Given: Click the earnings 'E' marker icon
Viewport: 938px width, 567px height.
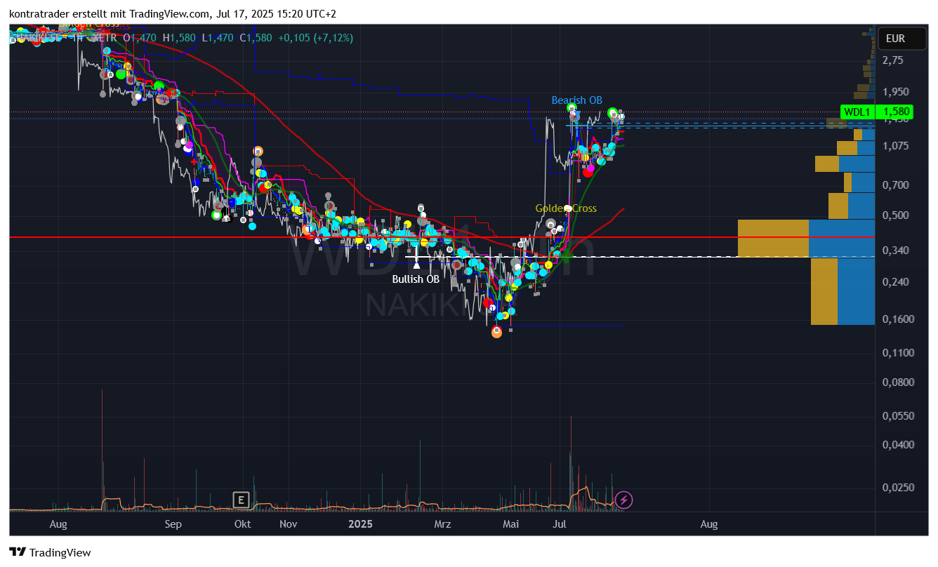Looking at the screenshot, I should pyautogui.click(x=241, y=500).
